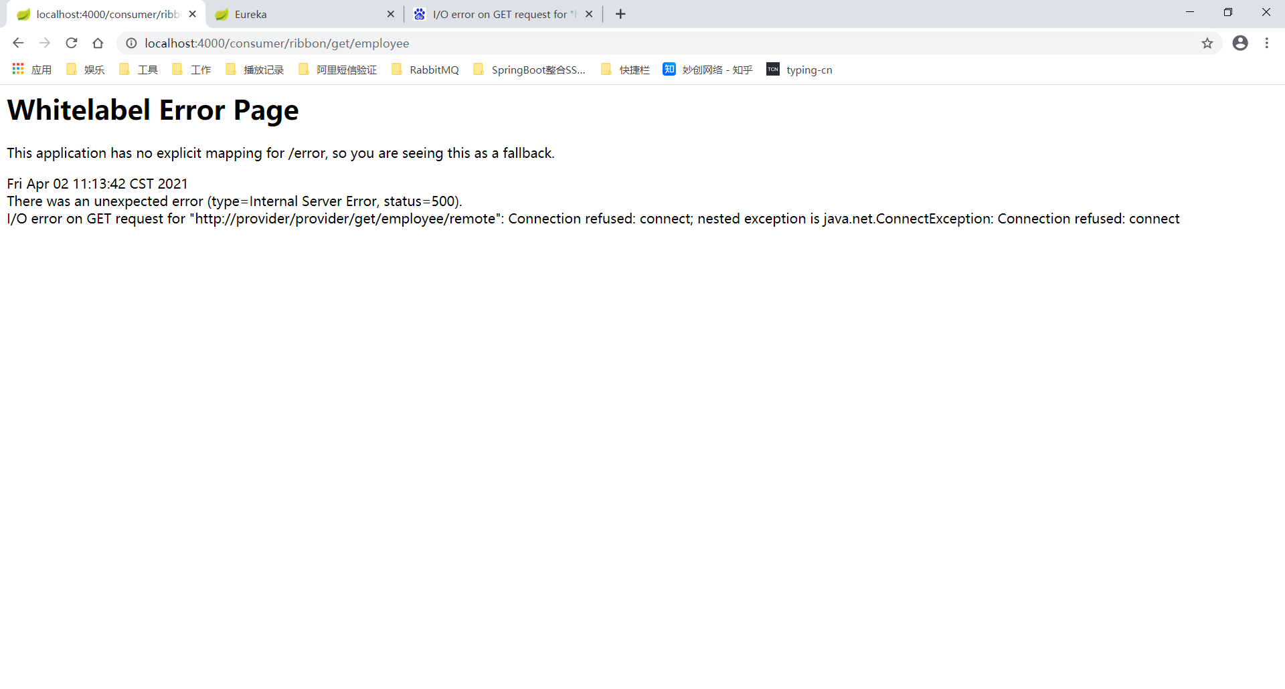This screenshot has width=1285, height=689.
Task: Click the Chrome apps grid icon
Action: click(17, 69)
